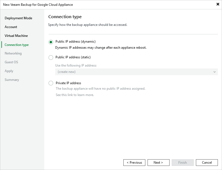
Task: Select the Connection type step
Action: 16,44
